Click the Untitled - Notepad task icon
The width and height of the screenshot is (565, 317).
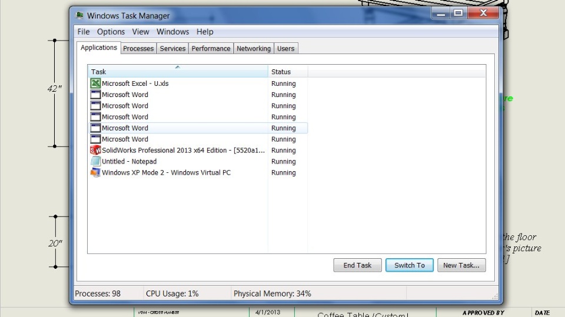(95, 161)
